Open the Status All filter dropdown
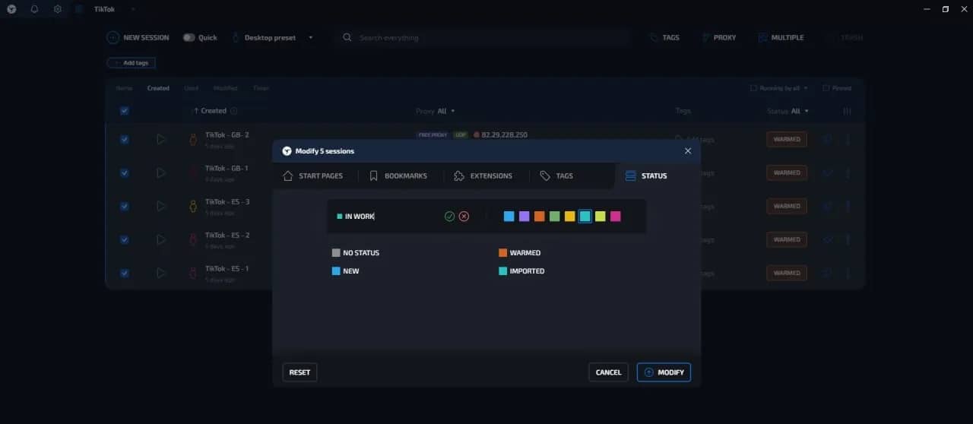The width and height of the screenshot is (973, 424). (x=788, y=111)
